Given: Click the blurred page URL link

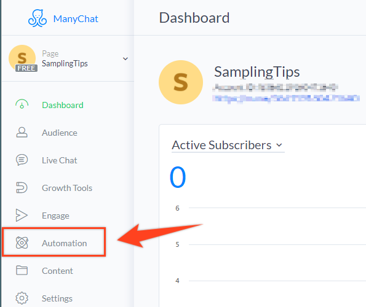Looking at the screenshot, I should tap(286, 98).
